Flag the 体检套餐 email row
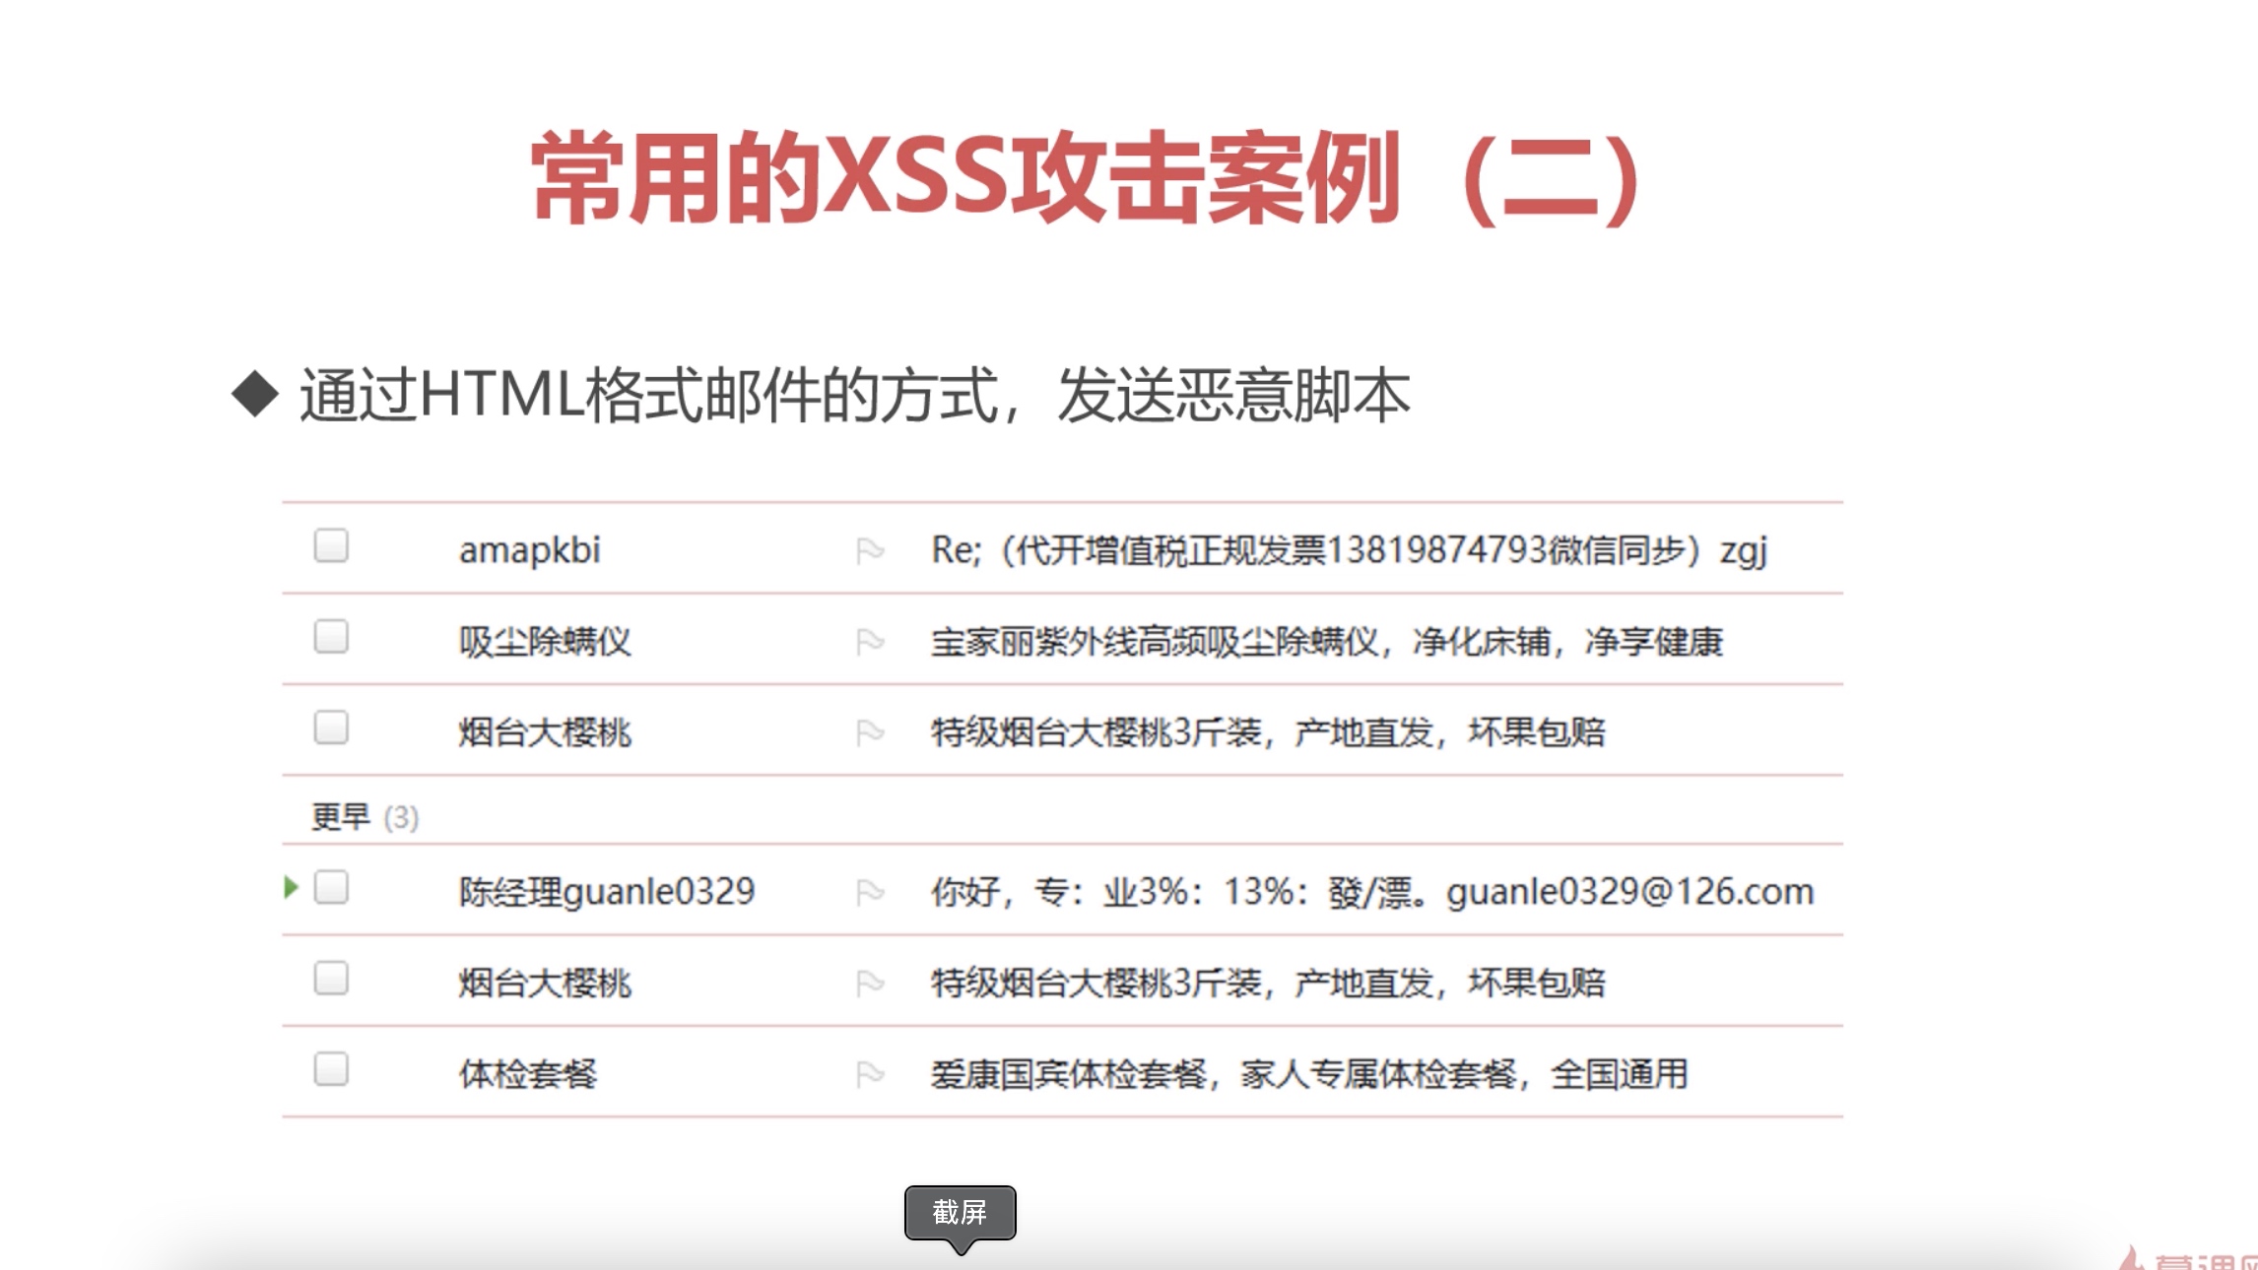 point(869,1073)
